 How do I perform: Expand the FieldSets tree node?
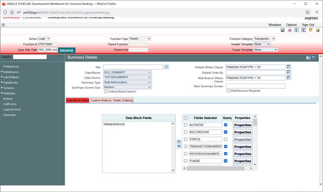tap(2, 93)
